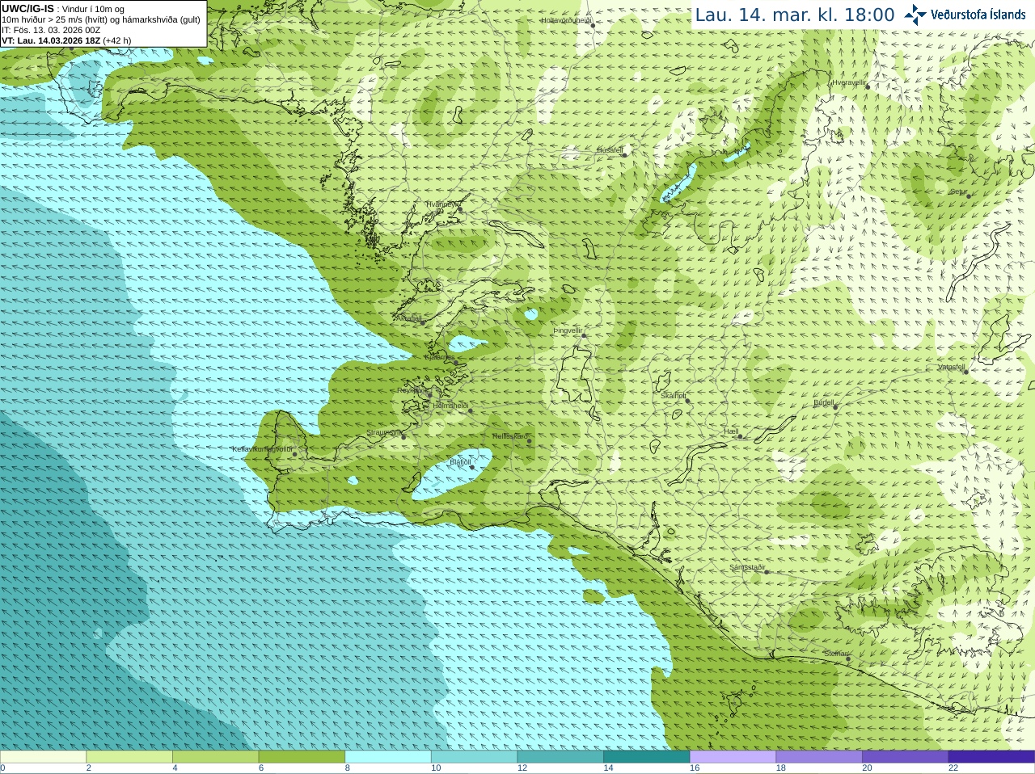
Task: Click the 'VT: Lau. 14.03.2026 18Z' line
Action: 66,40
